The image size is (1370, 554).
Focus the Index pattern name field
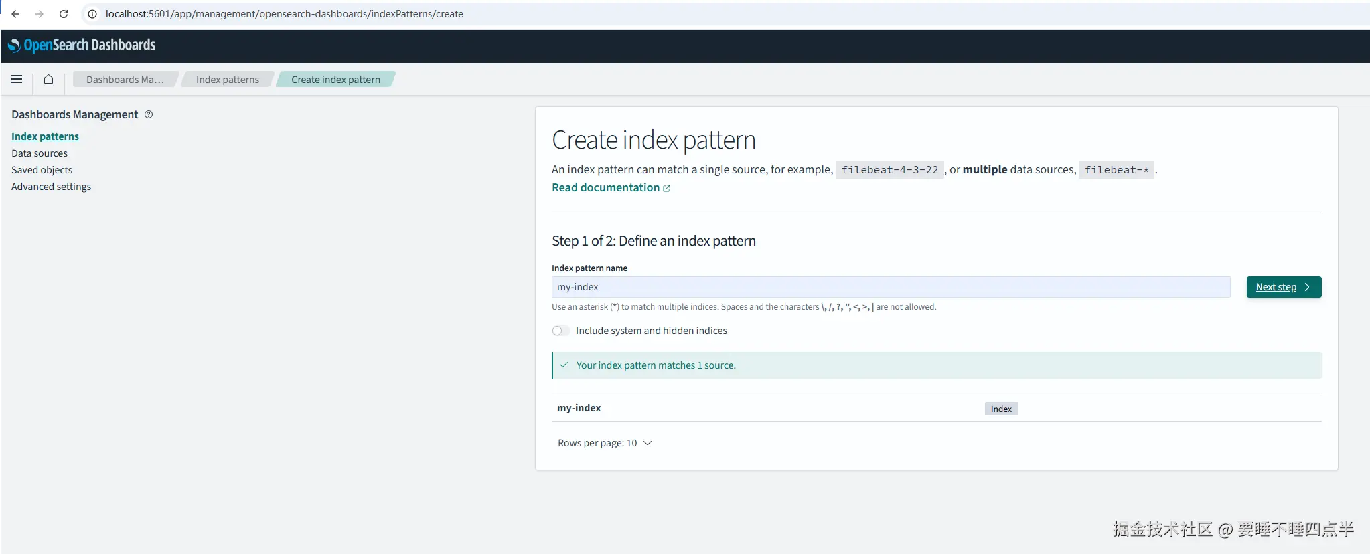point(891,287)
